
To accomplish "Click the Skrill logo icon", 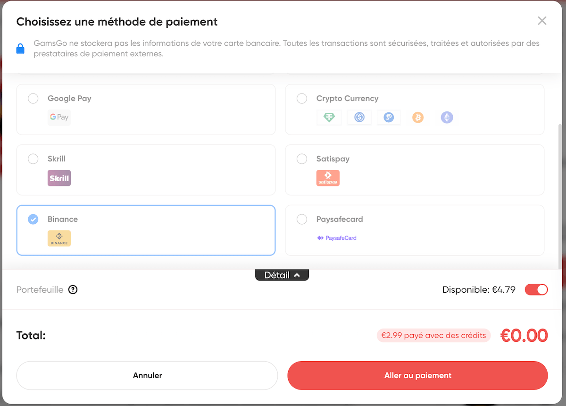I will click(x=59, y=178).
